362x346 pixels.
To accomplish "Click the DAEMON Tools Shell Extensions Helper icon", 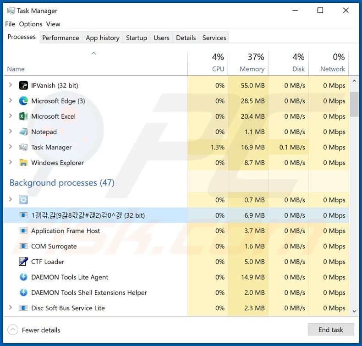I will 23,293.
